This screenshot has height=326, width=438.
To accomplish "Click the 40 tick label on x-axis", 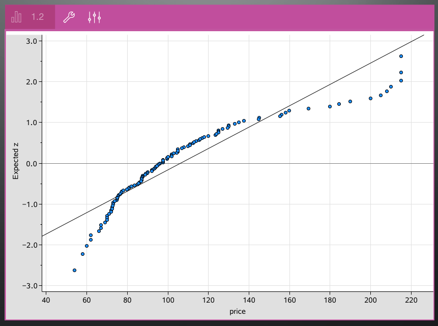I will coord(46,300).
